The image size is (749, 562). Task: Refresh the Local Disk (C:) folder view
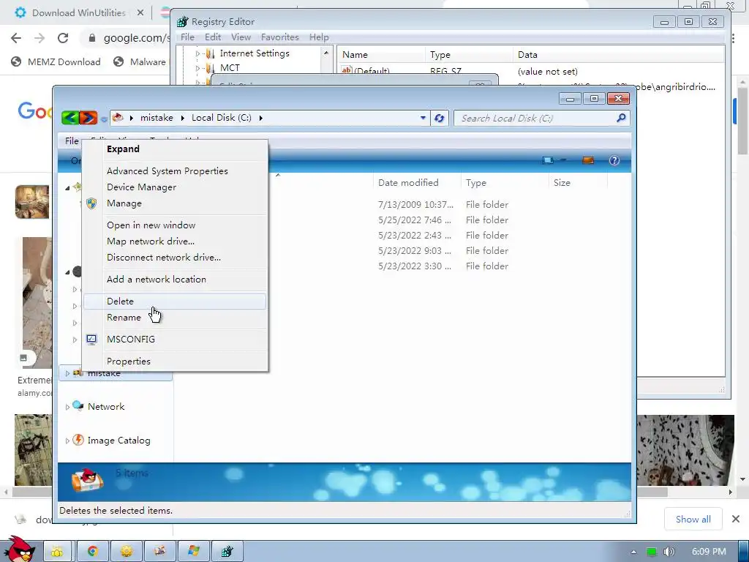click(x=439, y=118)
